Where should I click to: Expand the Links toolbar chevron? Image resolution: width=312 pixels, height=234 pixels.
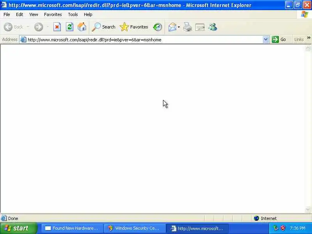[308, 37]
